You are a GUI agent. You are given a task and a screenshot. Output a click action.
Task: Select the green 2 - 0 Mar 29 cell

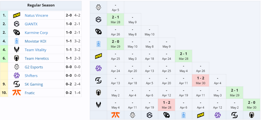coord(115,43)
